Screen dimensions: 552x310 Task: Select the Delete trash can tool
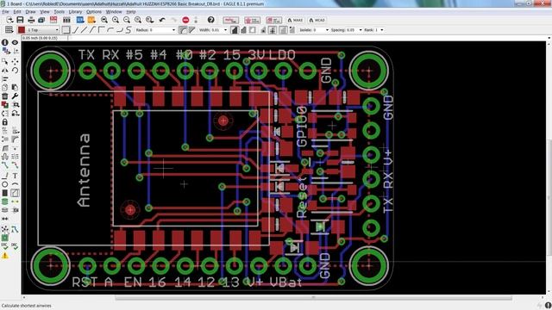pyautogui.click(x=5, y=96)
